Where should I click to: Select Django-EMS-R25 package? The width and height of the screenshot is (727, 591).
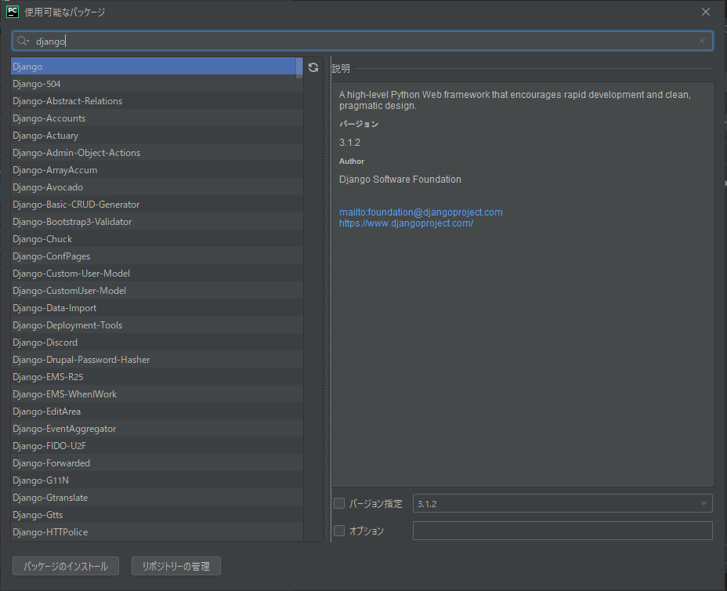[157, 377]
